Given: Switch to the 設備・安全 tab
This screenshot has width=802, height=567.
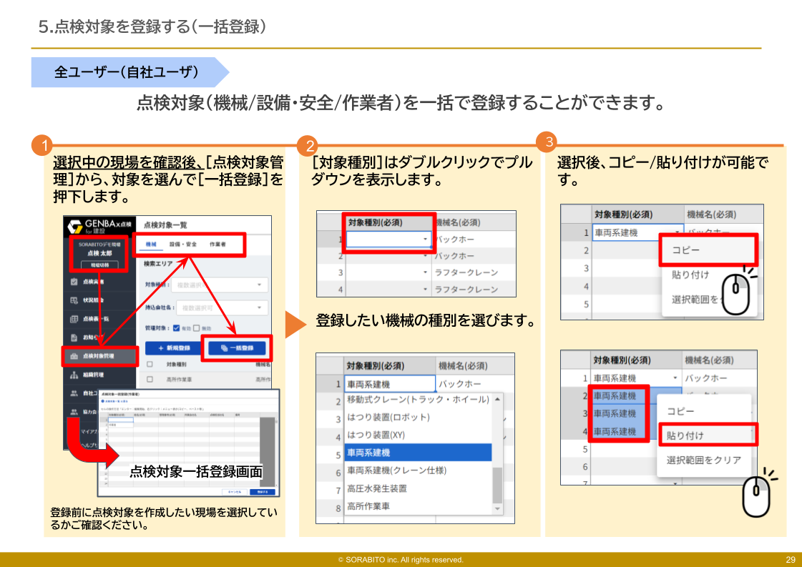Looking at the screenshot, I should [x=185, y=245].
